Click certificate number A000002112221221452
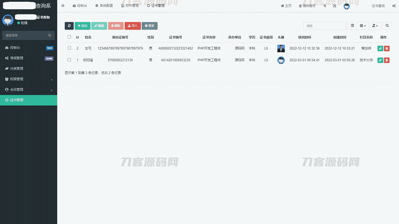399x224 pixels. [176, 48]
